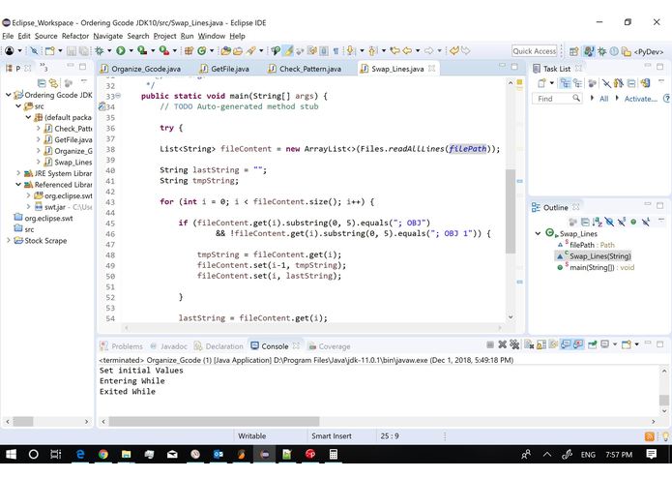
Task: Click the Task List Find field
Action: click(x=557, y=99)
